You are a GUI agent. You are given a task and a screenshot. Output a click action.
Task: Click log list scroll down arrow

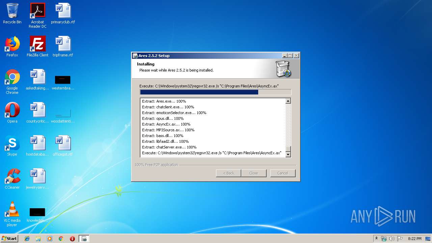pos(288,155)
